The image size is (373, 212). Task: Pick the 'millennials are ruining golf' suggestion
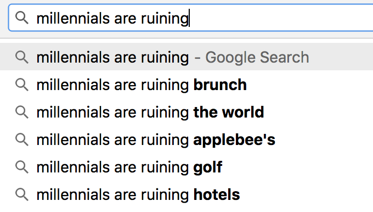click(187, 167)
